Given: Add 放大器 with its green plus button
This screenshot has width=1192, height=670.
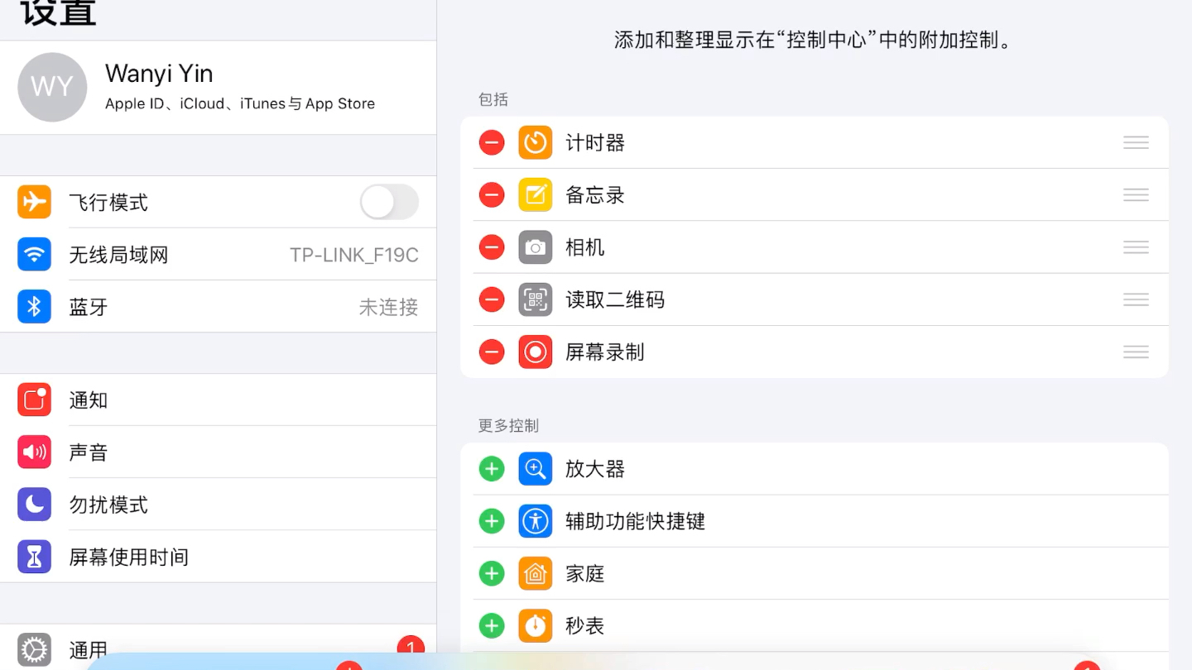Looking at the screenshot, I should (492, 469).
